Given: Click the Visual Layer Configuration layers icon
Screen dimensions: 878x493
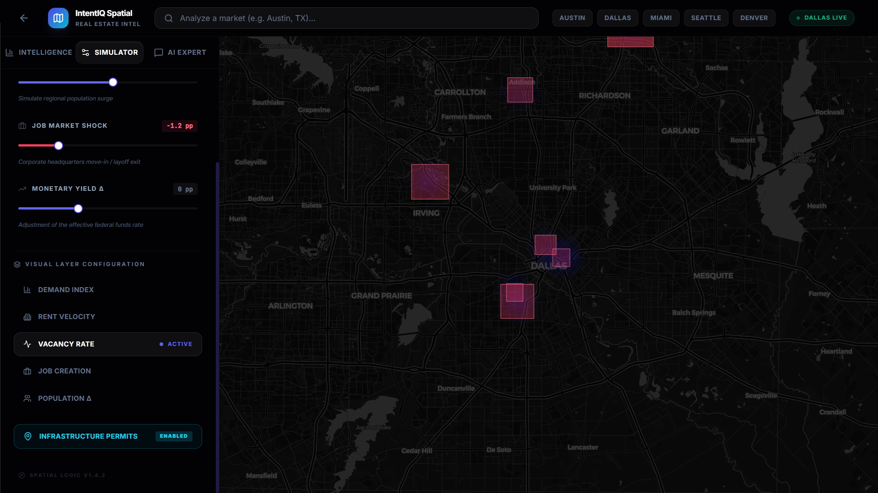Looking at the screenshot, I should pyautogui.click(x=17, y=264).
